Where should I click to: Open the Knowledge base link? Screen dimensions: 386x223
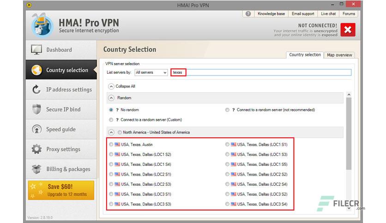point(271,14)
